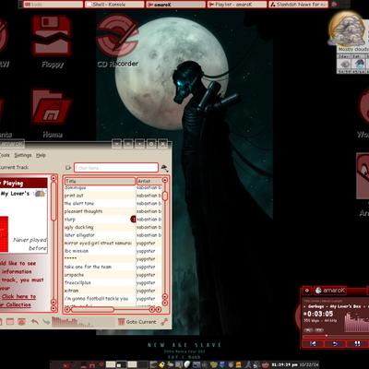Open the Settings menu
Image resolution: width=369 pixels, height=369 pixels.
point(23,155)
